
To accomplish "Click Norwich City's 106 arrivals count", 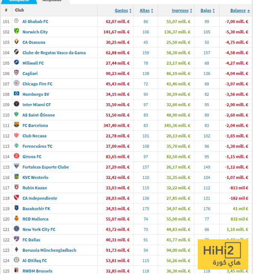I will tap(146, 32).
